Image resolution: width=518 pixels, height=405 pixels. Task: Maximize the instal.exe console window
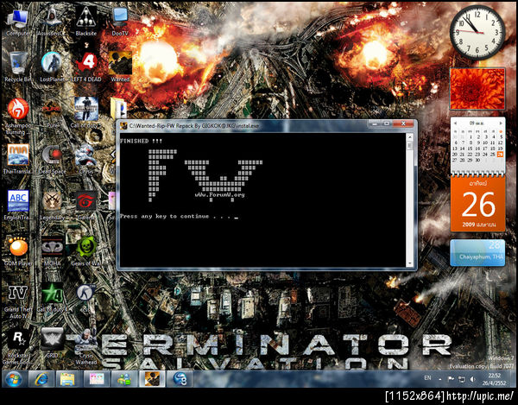(387, 123)
